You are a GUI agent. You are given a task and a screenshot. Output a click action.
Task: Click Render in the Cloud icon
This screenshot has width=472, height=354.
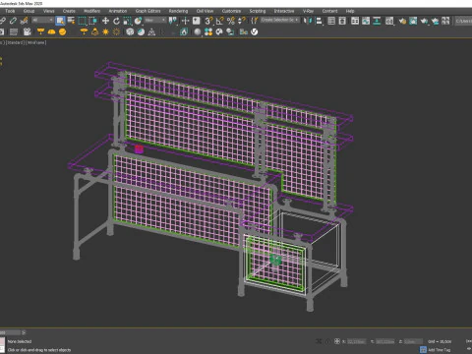[435, 21]
